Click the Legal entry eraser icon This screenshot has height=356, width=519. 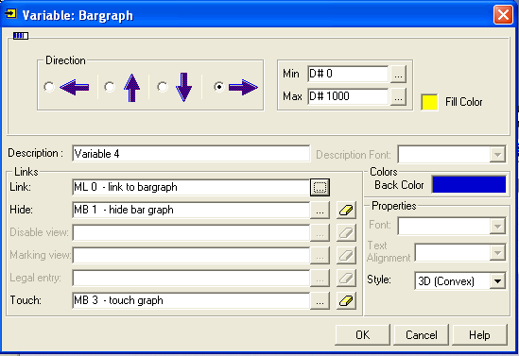[x=346, y=279]
